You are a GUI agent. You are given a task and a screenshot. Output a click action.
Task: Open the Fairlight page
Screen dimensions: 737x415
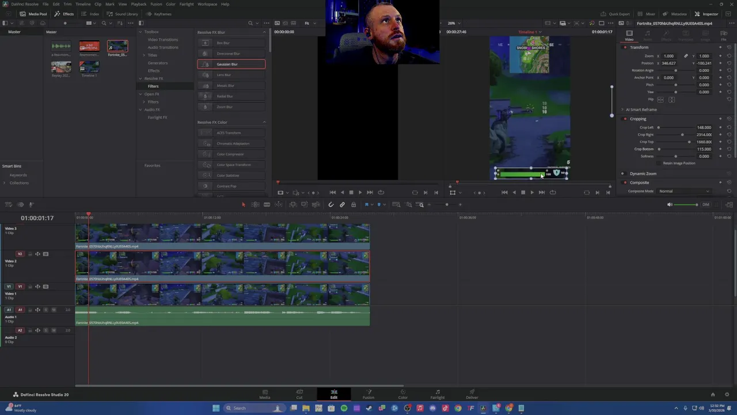(438, 394)
